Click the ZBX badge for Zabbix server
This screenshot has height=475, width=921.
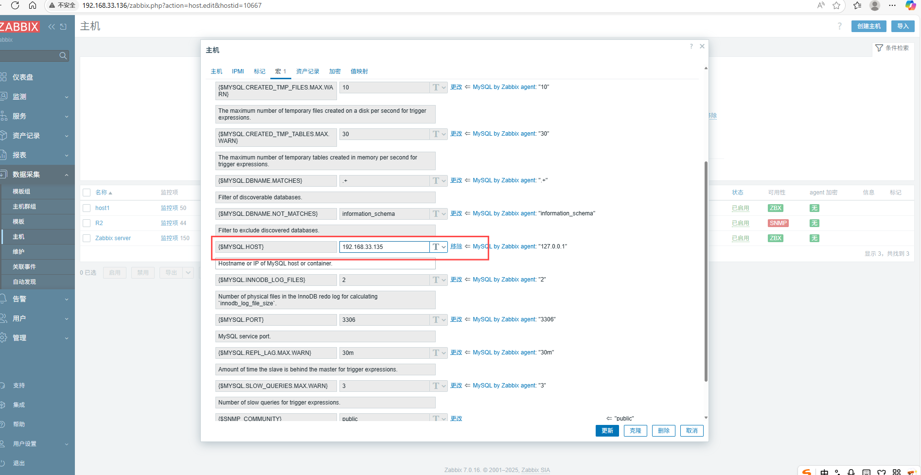(776, 238)
